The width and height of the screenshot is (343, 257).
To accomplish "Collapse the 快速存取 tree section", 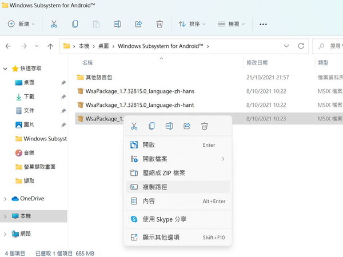I will [x=5, y=69].
